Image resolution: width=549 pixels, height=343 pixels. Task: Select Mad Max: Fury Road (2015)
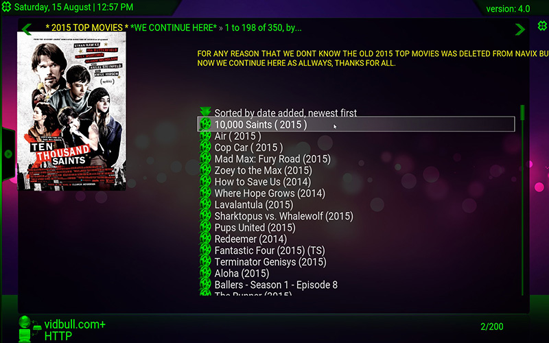point(272,159)
